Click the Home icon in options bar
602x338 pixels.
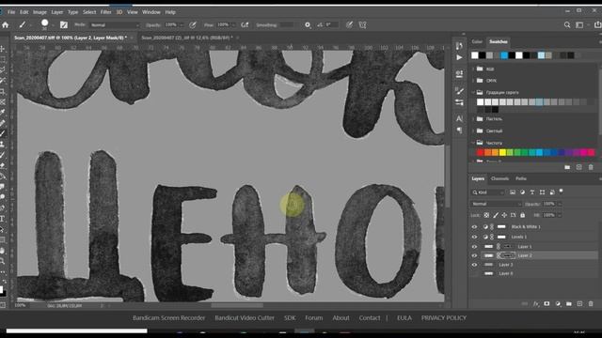[x=6, y=25]
